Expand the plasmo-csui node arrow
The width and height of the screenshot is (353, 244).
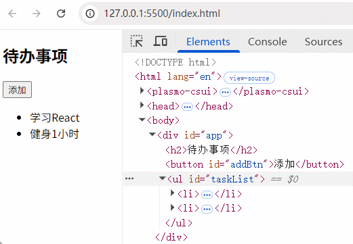(142, 91)
